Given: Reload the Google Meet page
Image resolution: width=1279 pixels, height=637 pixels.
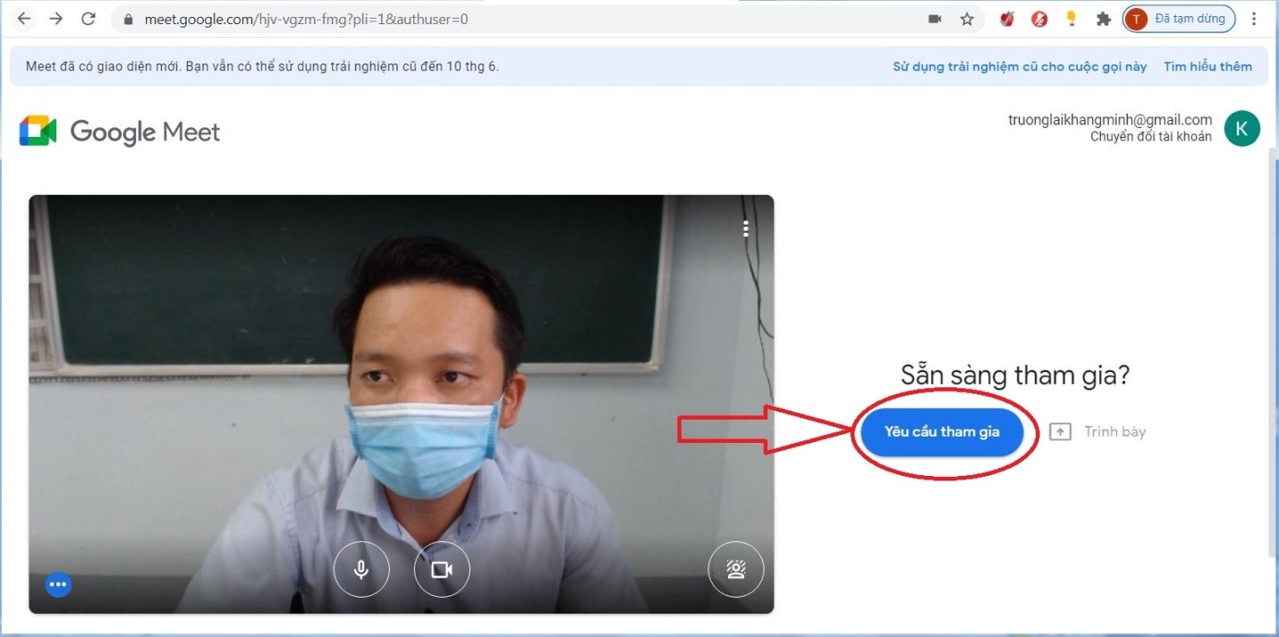Looking at the screenshot, I should click(x=88, y=19).
